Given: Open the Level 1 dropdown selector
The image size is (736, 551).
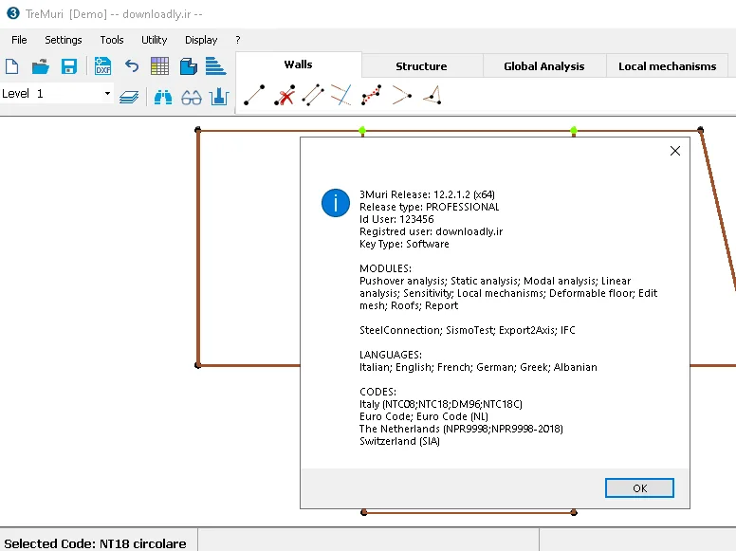Looking at the screenshot, I should pos(57,93).
